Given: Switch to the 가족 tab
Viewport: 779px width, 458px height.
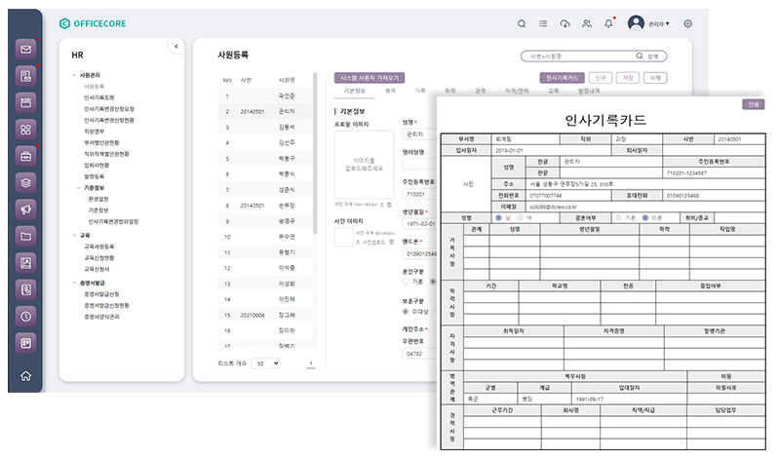Looking at the screenshot, I should tap(420, 91).
